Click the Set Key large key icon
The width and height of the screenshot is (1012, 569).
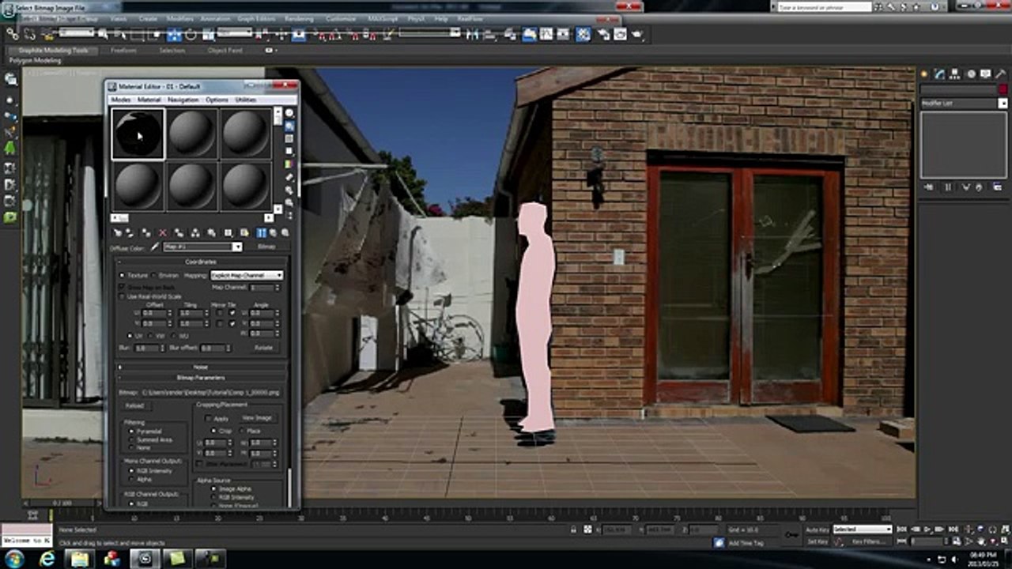pyautogui.click(x=791, y=535)
